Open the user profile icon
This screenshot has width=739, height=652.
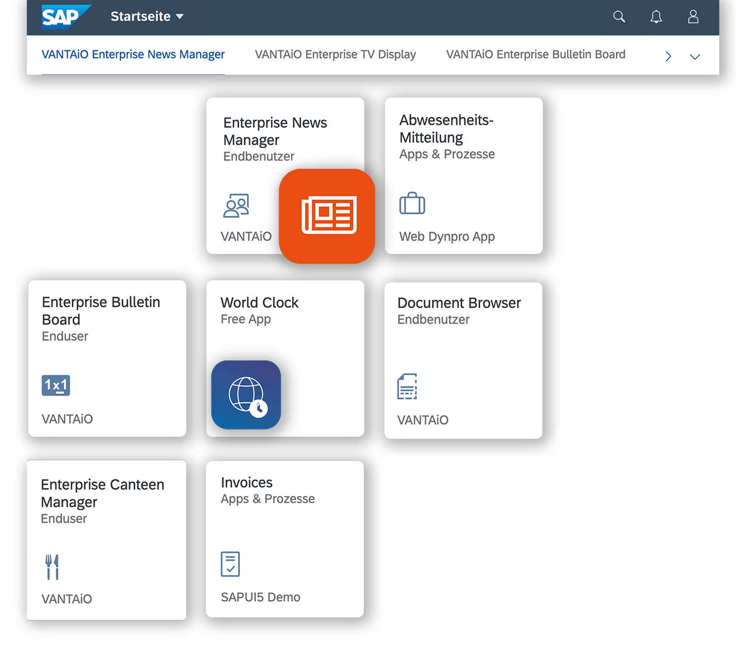pos(693,17)
